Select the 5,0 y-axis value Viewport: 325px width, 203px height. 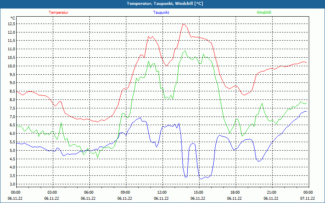(13, 150)
